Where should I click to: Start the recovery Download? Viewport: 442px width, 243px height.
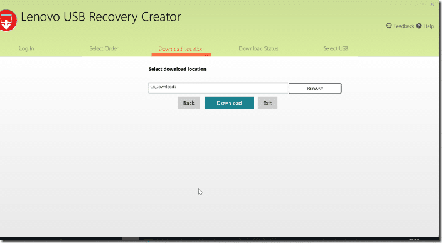[x=229, y=102]
